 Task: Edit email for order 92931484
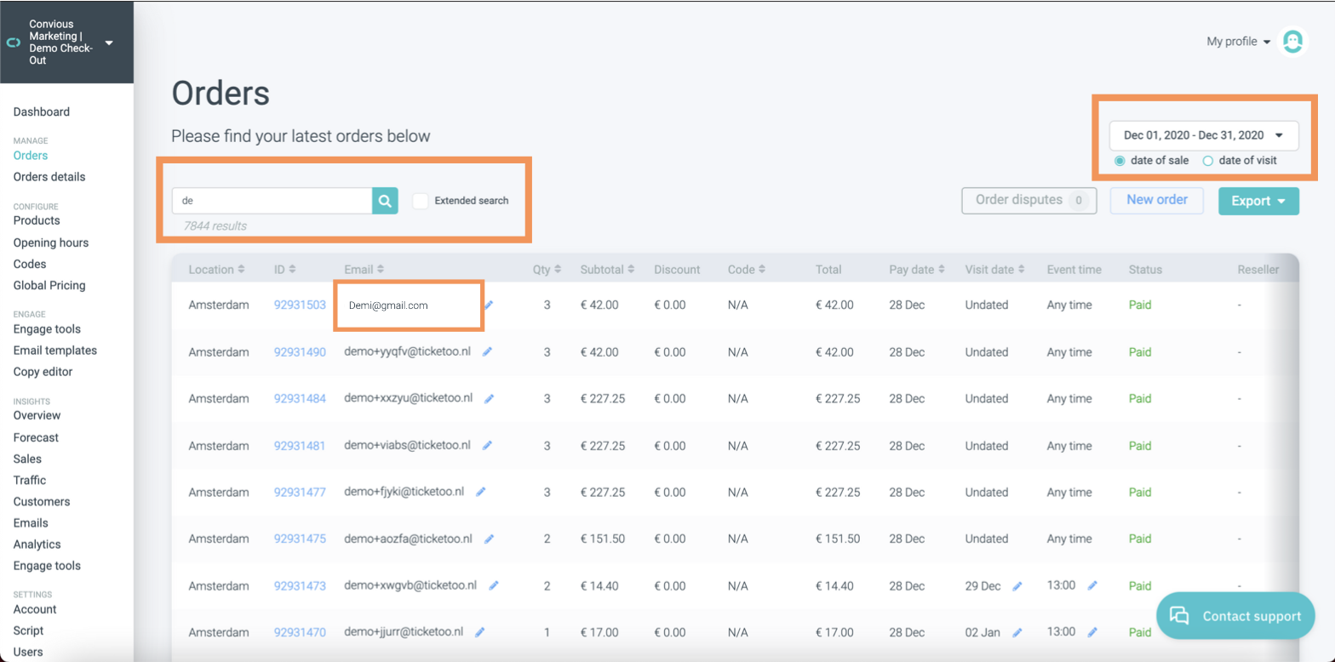pyautogui.click(x=489, y=398)
